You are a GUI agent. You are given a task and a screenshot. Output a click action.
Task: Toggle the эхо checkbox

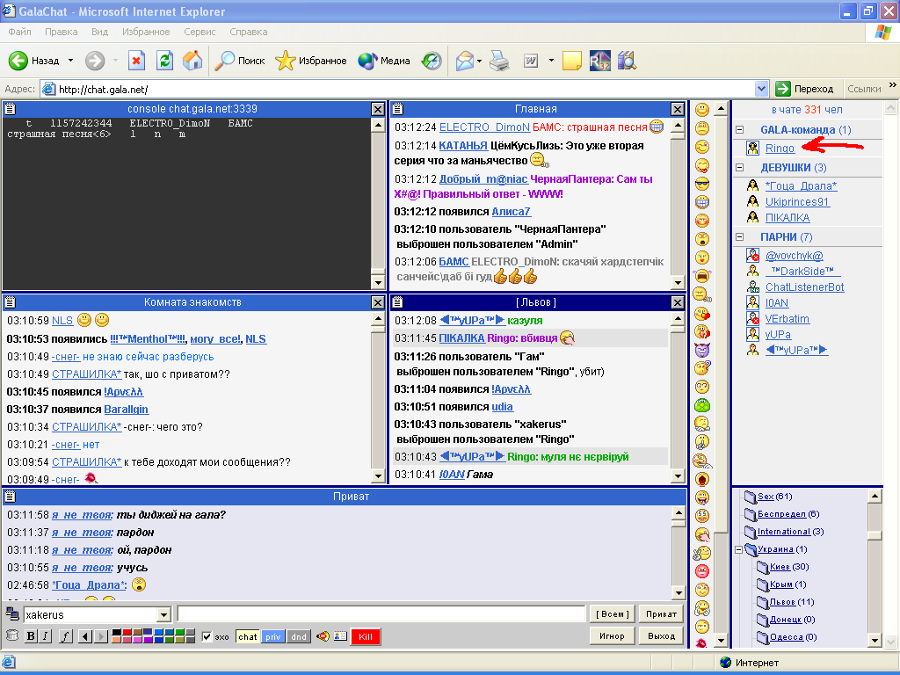[x=207, y=636]
